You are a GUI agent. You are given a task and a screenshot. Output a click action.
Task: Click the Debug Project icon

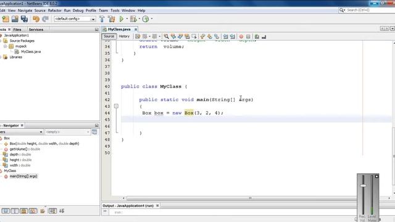coord(133,19)
